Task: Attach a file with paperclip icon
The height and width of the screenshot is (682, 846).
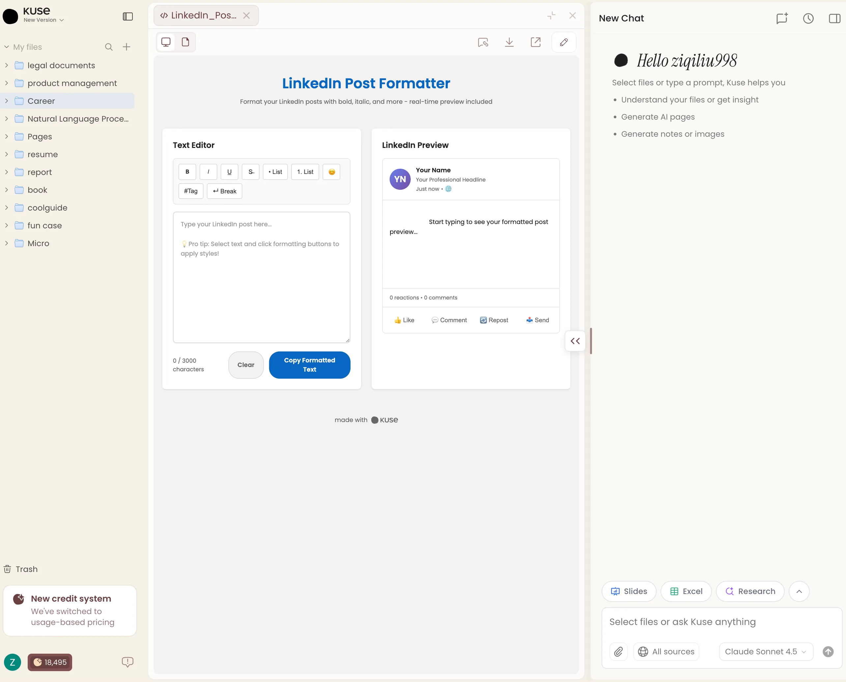Action: pos(619,652)
